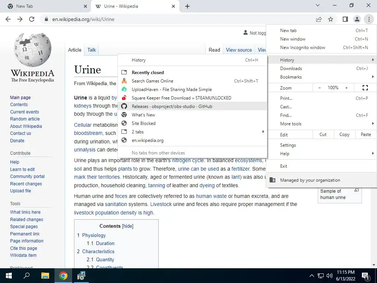Image resolution: width=377 pixels, height=283 pixels.
Task: Select New tab in Chrome menu
Action: [322, 31]
